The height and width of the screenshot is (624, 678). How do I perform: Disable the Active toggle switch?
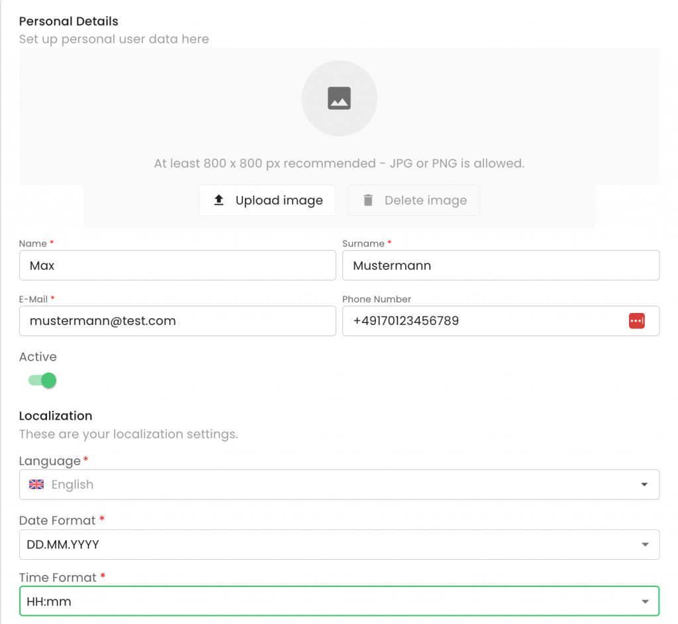click(x=43, y=380)
